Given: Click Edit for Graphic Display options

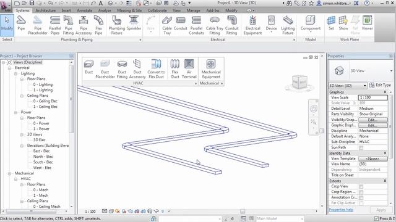Looking at the screenshot, I should tap(372, 125).
